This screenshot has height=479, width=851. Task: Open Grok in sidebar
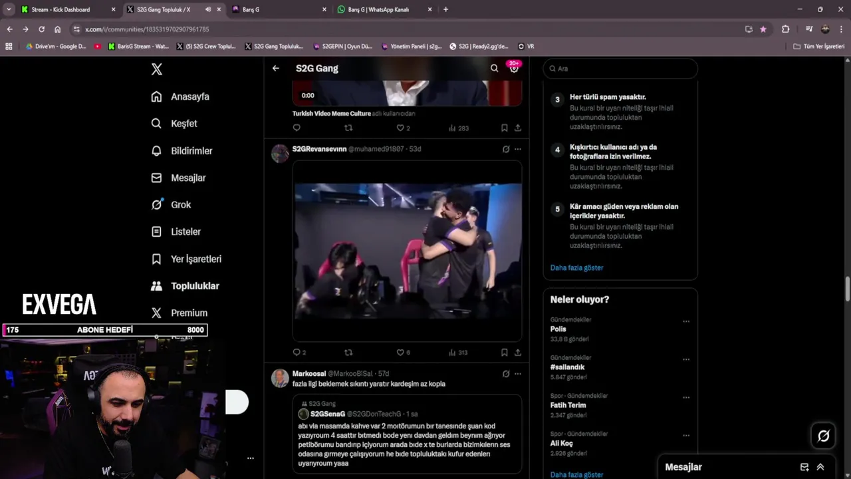[171, 205]
